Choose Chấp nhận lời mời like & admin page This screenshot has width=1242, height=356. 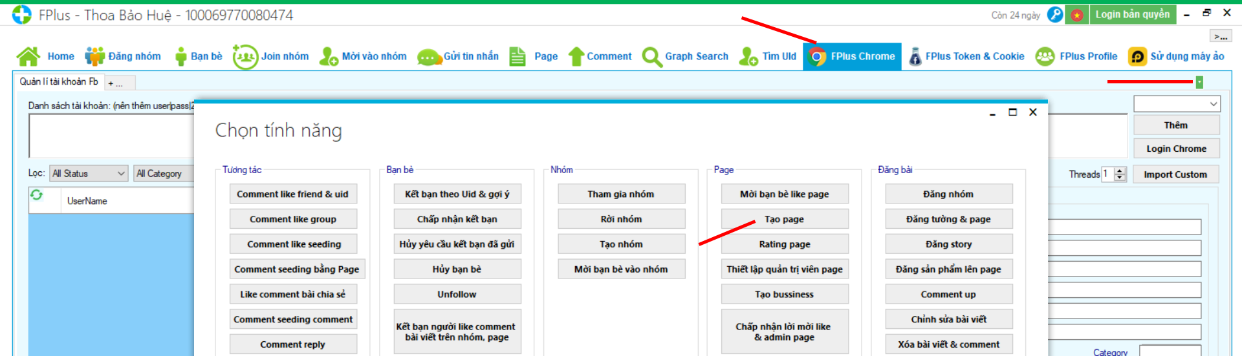click(x=785, y=331)
